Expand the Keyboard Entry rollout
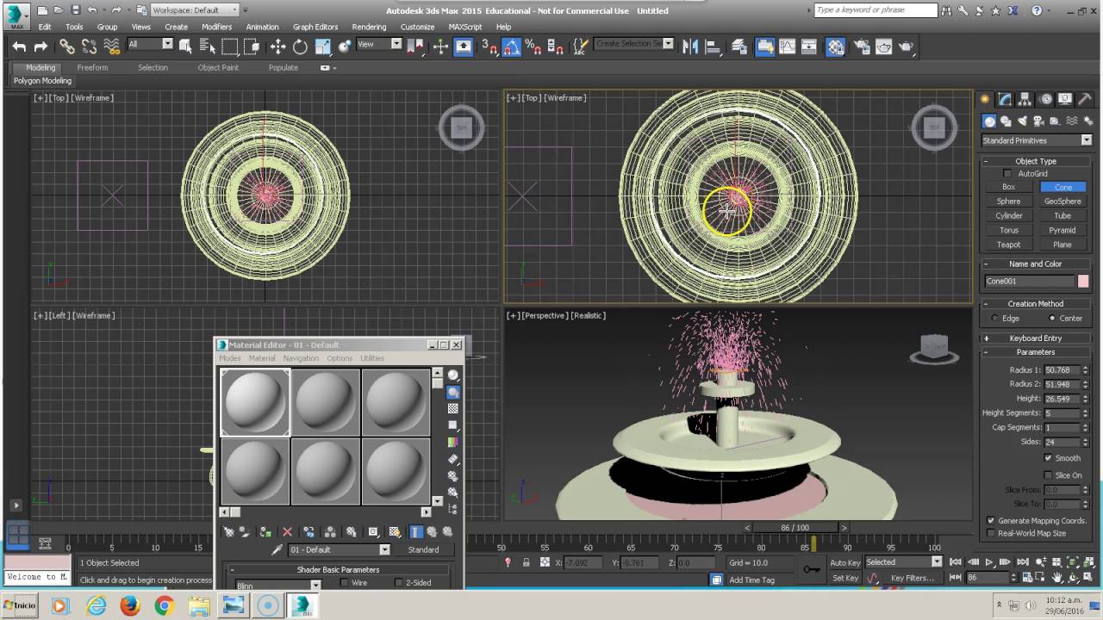The image size is (1103, 620). 1036,338
